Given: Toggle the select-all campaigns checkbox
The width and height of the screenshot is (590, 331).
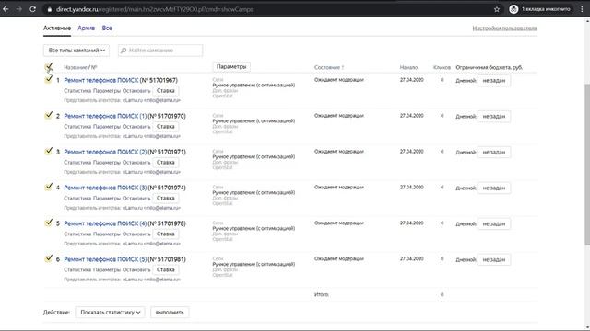Looking at the screenshot, I should tap(48, 67).
